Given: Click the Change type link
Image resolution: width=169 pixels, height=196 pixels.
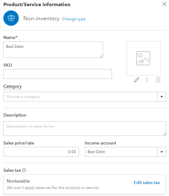Looking at the screenshot, I should 74,19.
